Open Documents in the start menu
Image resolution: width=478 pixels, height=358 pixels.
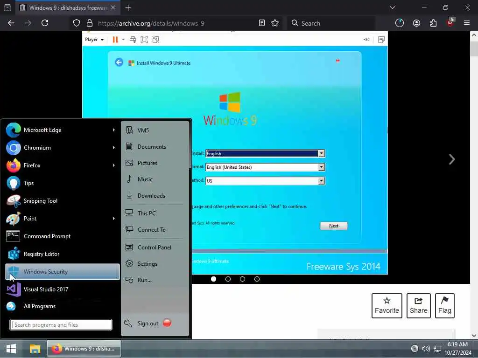point(155,147)
